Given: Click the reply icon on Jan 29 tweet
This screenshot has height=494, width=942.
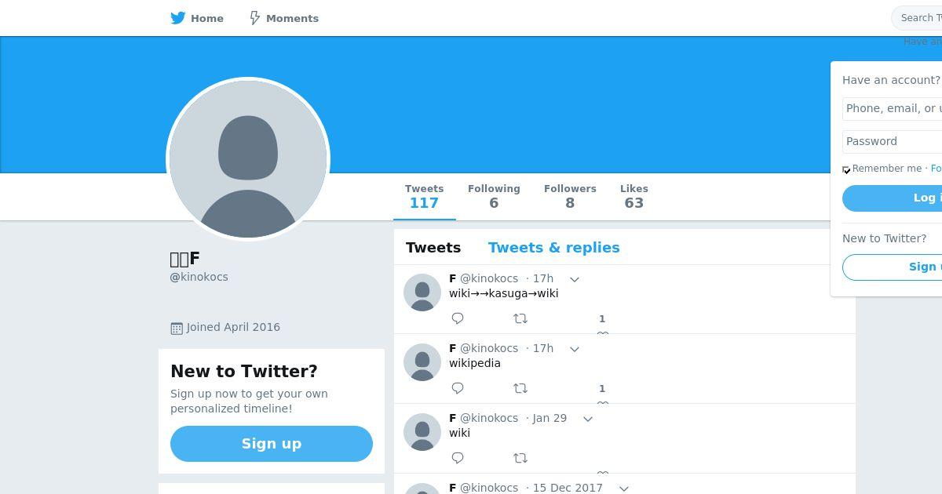Looking at the screenshot, I should pos(458,458).
